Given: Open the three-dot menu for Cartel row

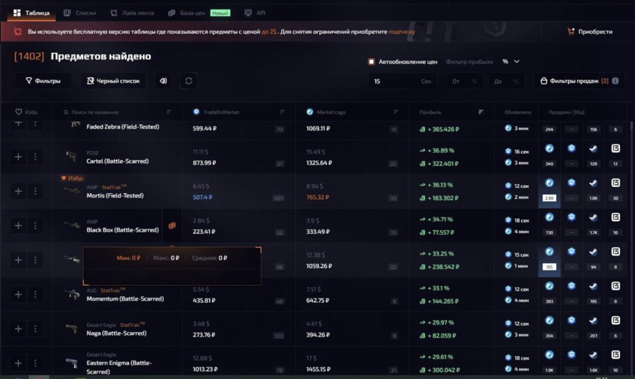Looking at the screenshot, I should coord(35,157).
